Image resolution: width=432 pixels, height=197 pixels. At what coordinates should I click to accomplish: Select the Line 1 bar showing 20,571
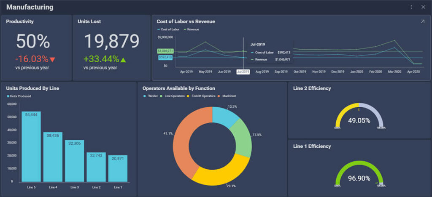click(x=118, y=168)
